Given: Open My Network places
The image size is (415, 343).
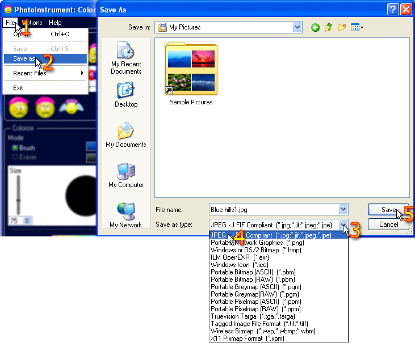Looking at the screenshot, I should click(x=126, y=215).
